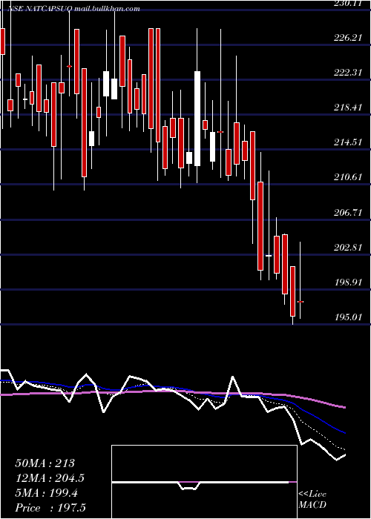Click the 5MA : 199.4 readout
Image resolution: width=371 pixels, height=519 pixels.
tap(46, 493)
